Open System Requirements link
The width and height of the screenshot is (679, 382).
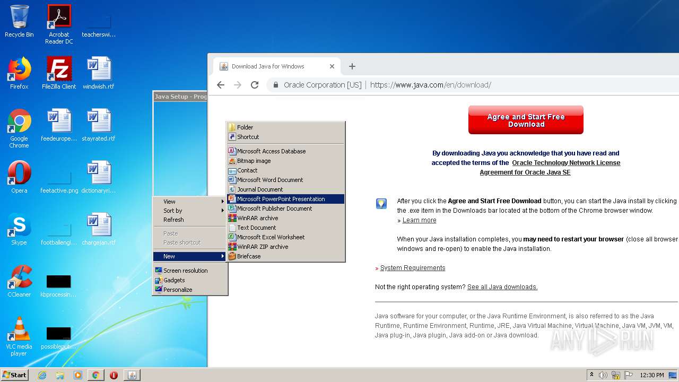coord(413,268)
